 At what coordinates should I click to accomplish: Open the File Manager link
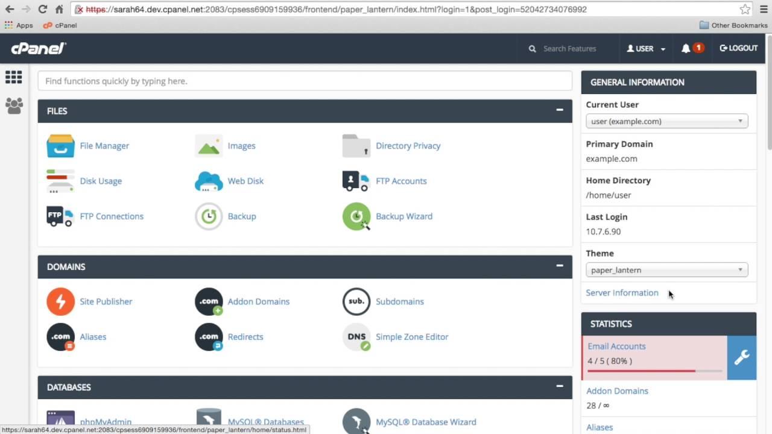pos(104,146)
